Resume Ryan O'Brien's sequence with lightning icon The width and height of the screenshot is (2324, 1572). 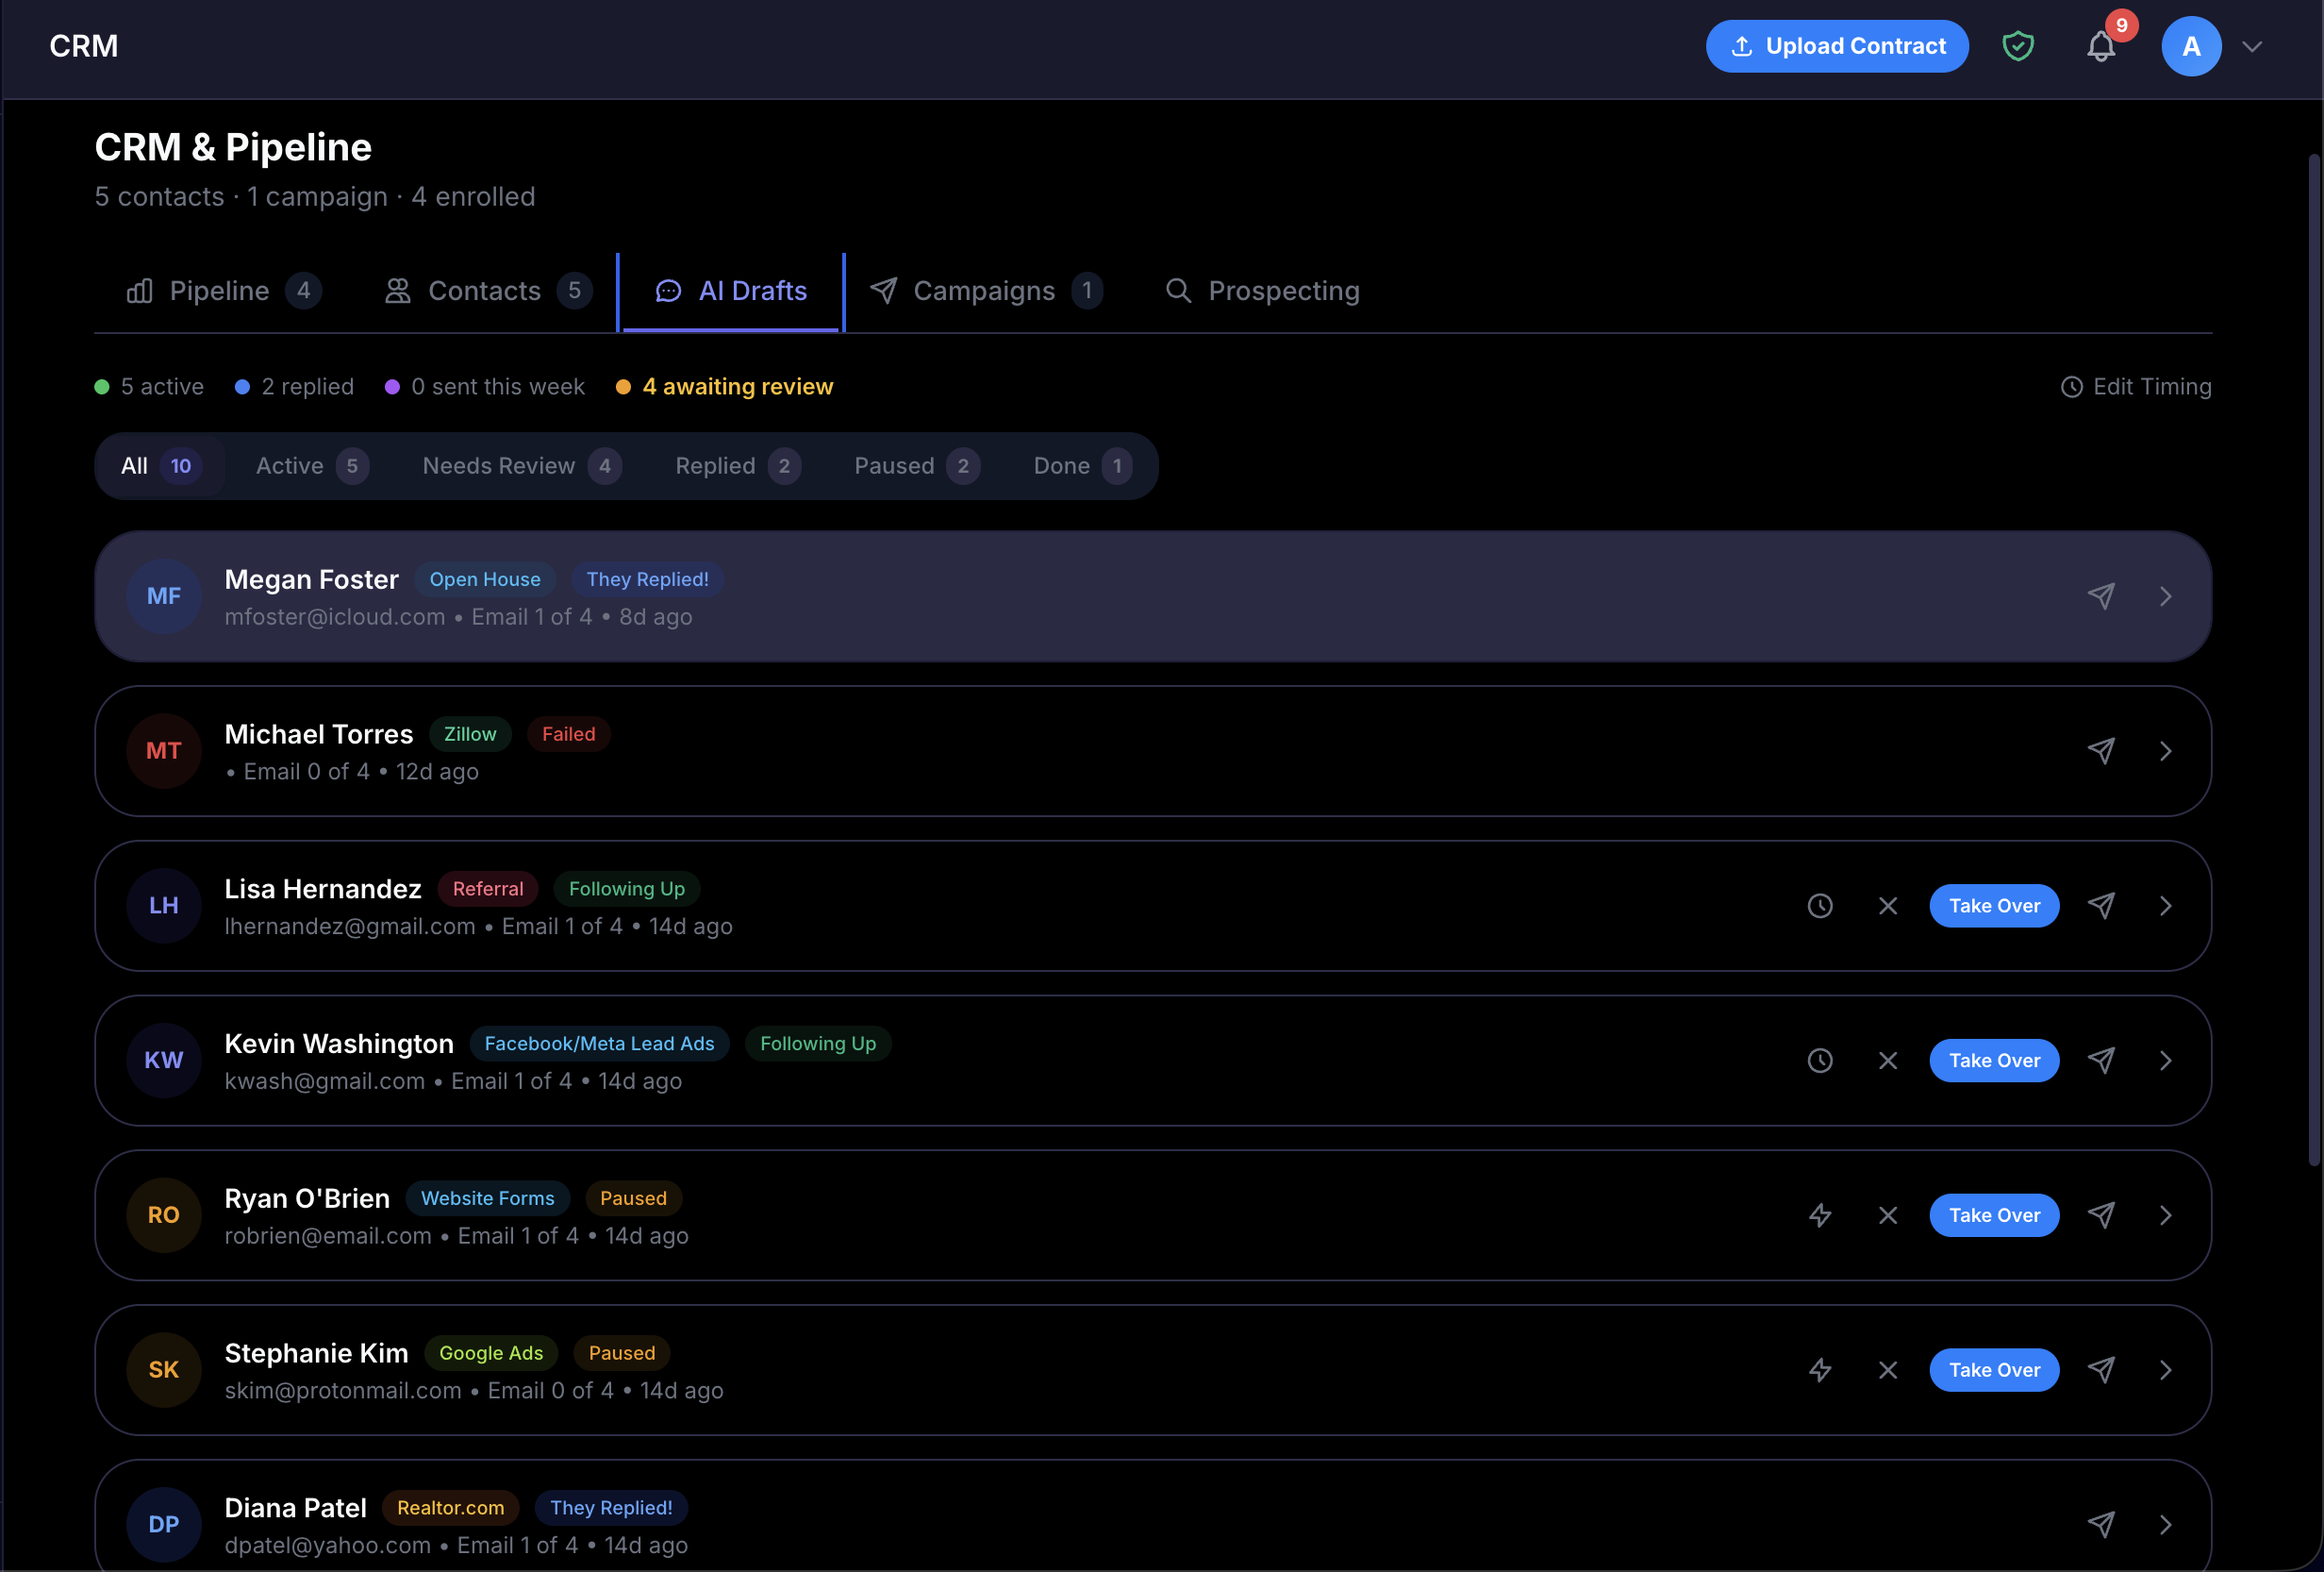point(1820,1214)
